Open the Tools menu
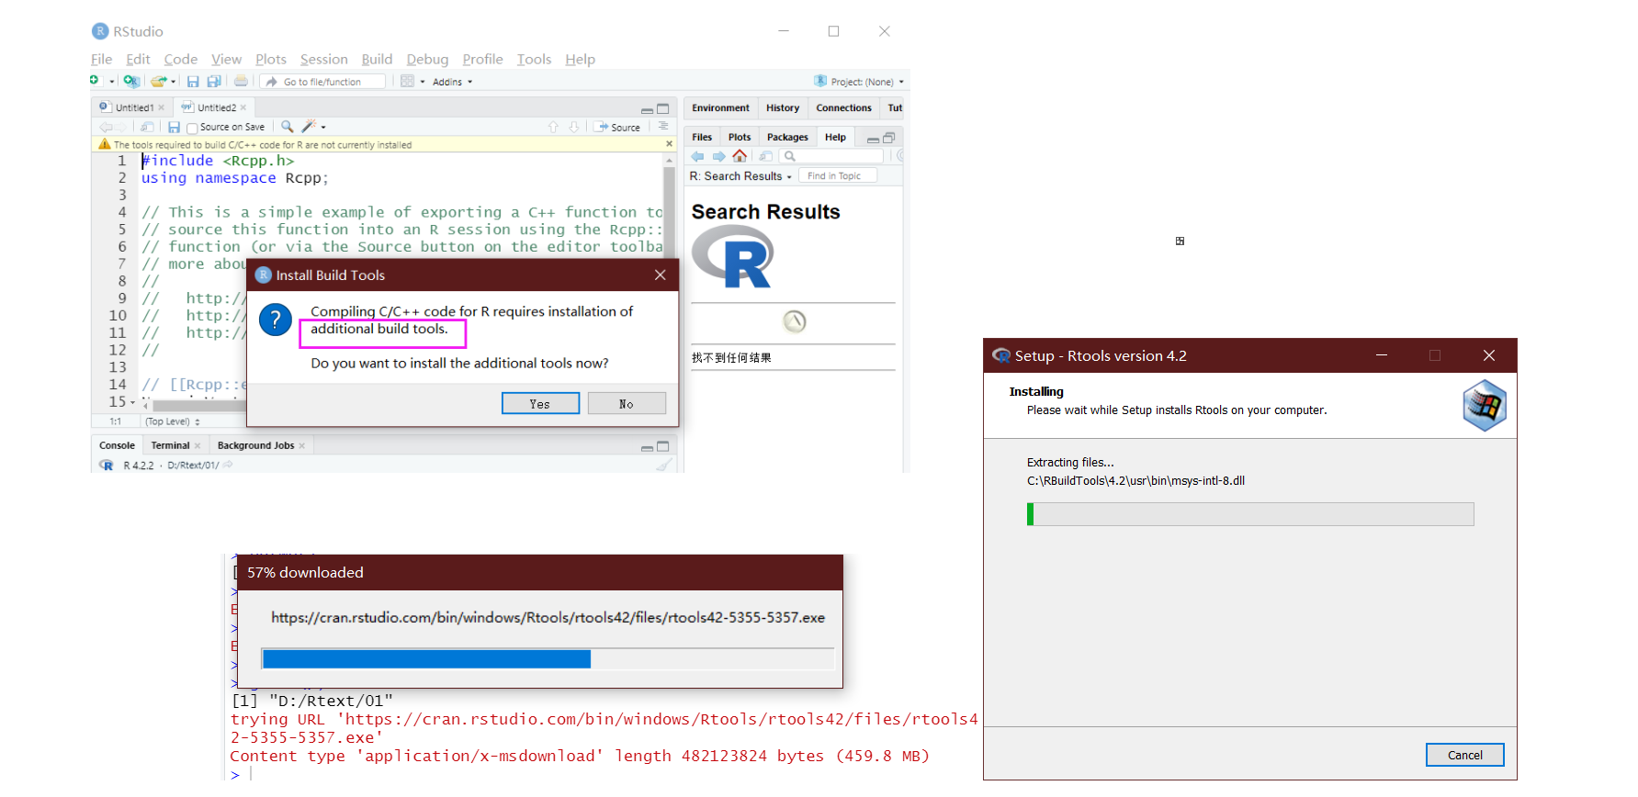The width and height of the screenshot is (1638, 797). pos(534,59)
